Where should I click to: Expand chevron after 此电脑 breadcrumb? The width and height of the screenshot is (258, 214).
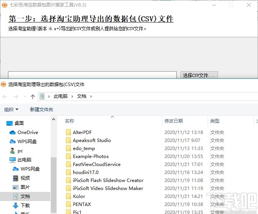(72, 96)
